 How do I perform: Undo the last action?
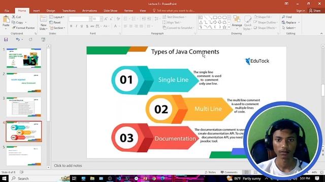coord(18,39)
